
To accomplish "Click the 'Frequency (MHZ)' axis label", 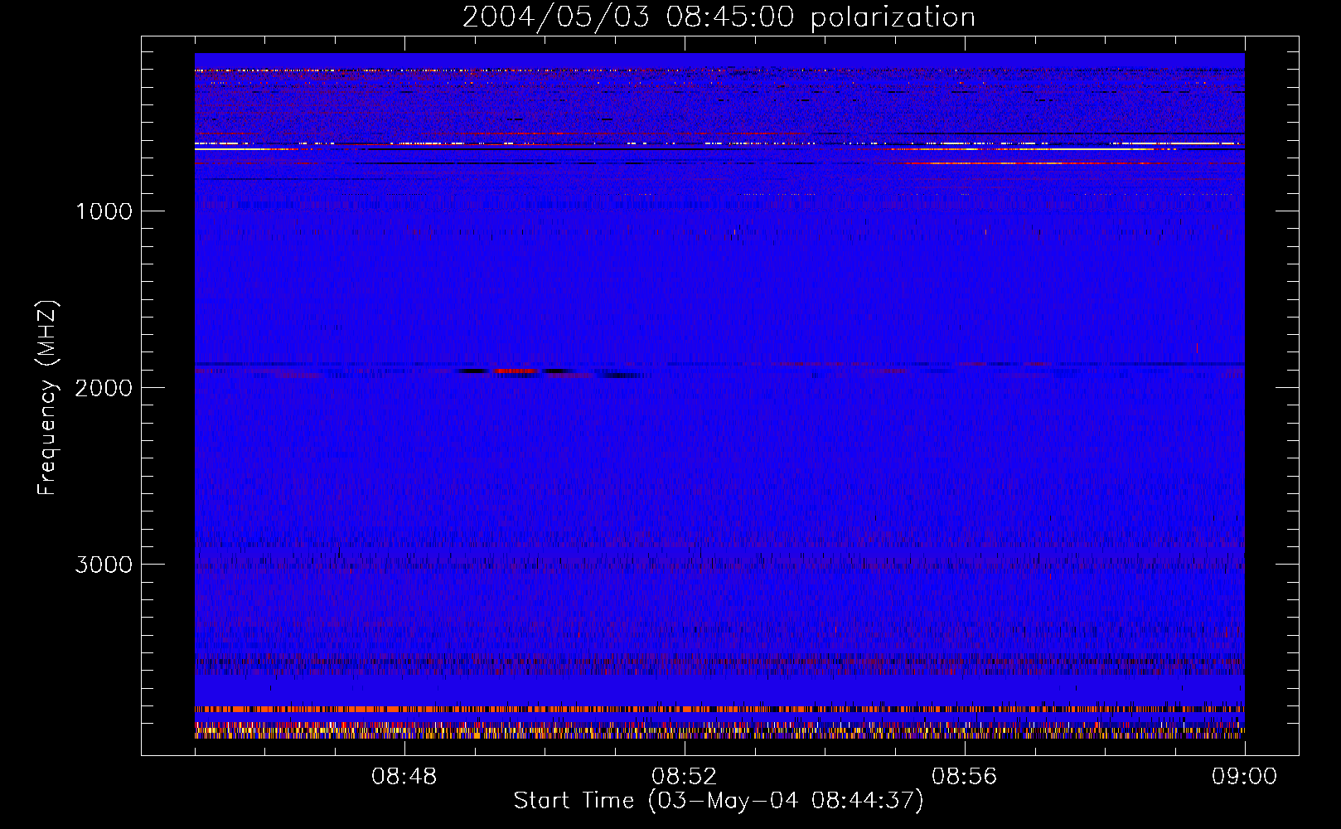I will pos(47,398).
